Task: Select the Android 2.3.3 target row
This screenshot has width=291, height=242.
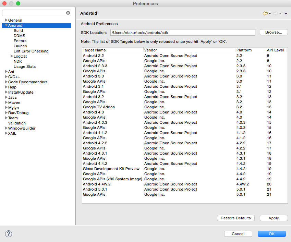Action: coord(185,66)
